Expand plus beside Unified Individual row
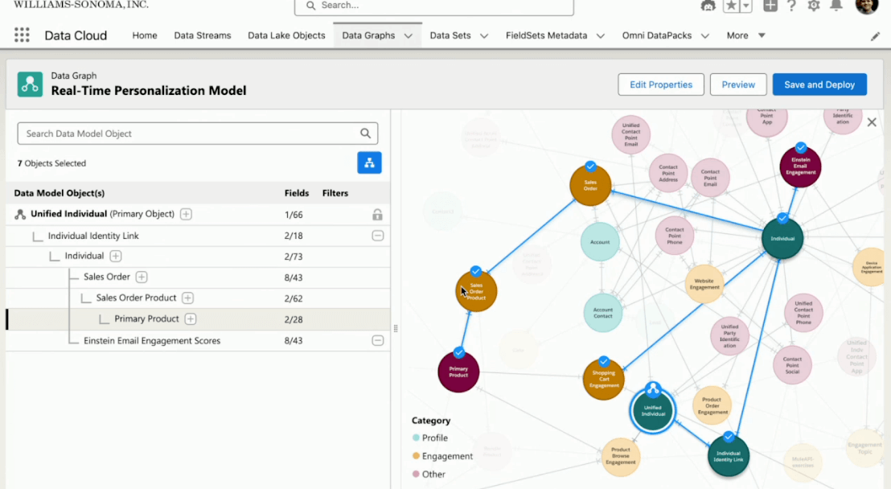891x489 pixels. tap(186, 214)
